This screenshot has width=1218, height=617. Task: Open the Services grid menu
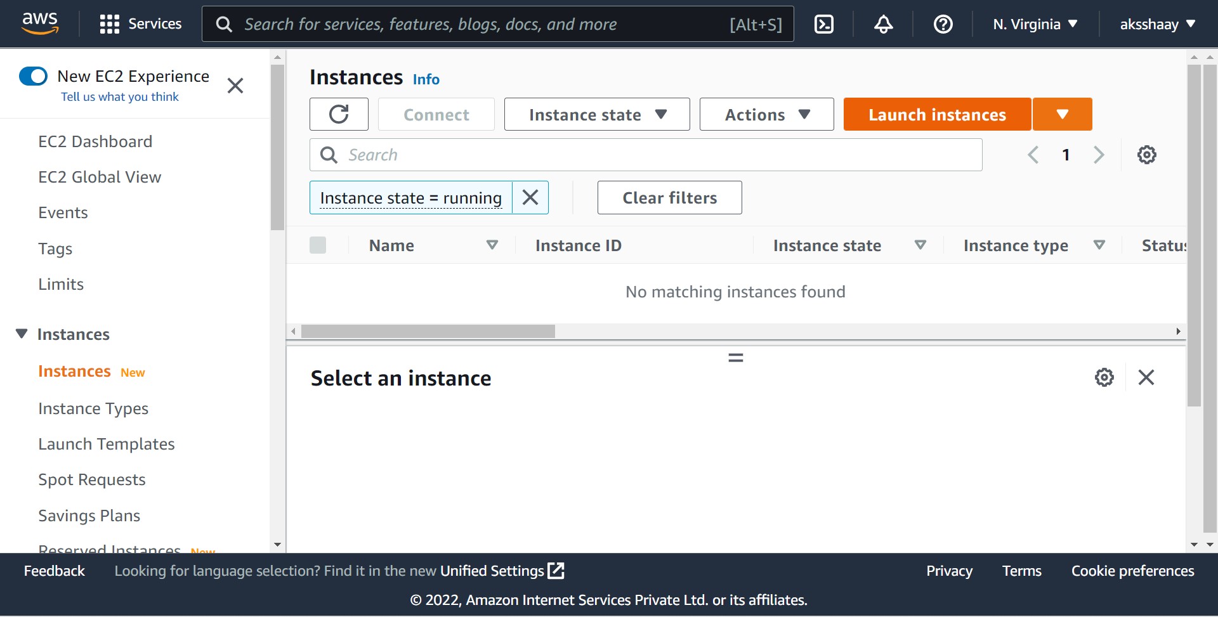click(141, 24)
